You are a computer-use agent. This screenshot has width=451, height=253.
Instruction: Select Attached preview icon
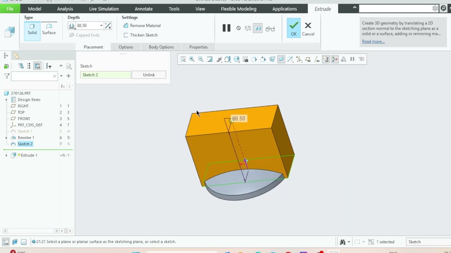[x=258, y=28]
